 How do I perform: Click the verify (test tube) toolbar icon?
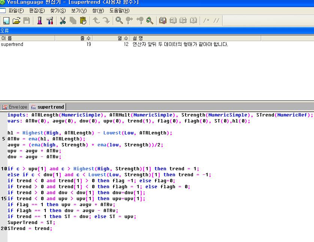(x=40, y=21)
